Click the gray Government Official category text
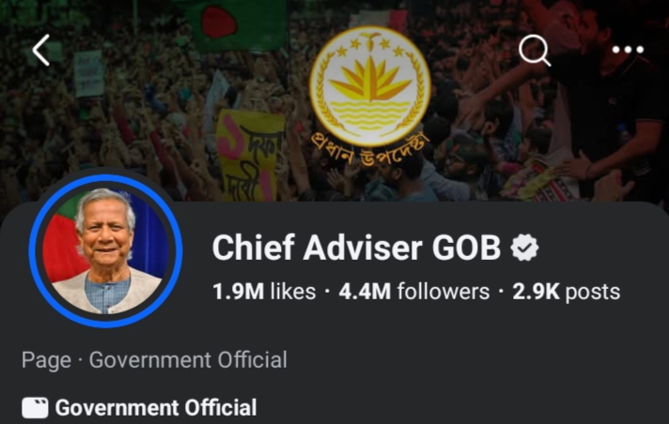Image resolution: width=669 pixels, height=424 pixels. pos(188,359)
